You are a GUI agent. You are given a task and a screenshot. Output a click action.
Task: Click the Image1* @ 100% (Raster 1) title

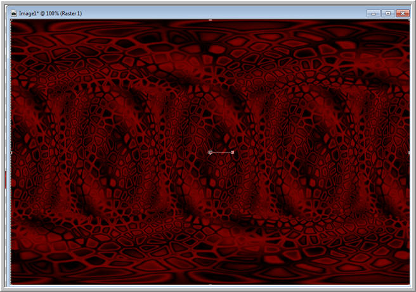[x=50, y=13]
